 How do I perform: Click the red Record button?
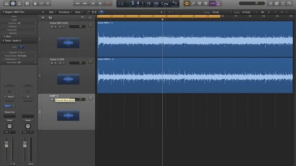click(x=108, y=3)
